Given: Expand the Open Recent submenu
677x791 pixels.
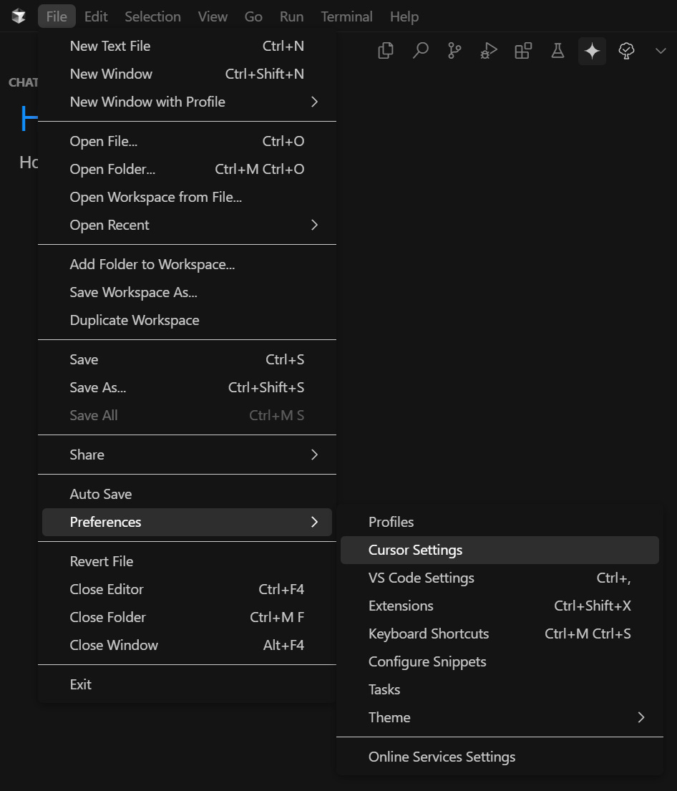Looking at the screenshot, I should click(x=109, y=225).
